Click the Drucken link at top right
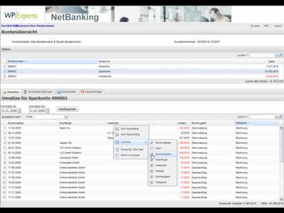Image resolution: width=284 pixels, height=213 pixels. [x=255, y=26]
